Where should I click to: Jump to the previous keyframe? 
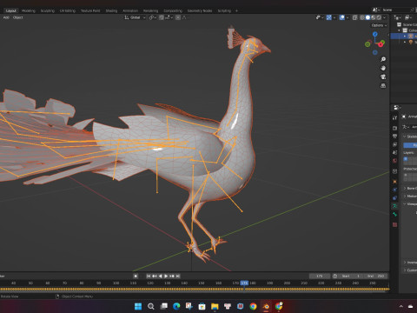tap(154, 276)
